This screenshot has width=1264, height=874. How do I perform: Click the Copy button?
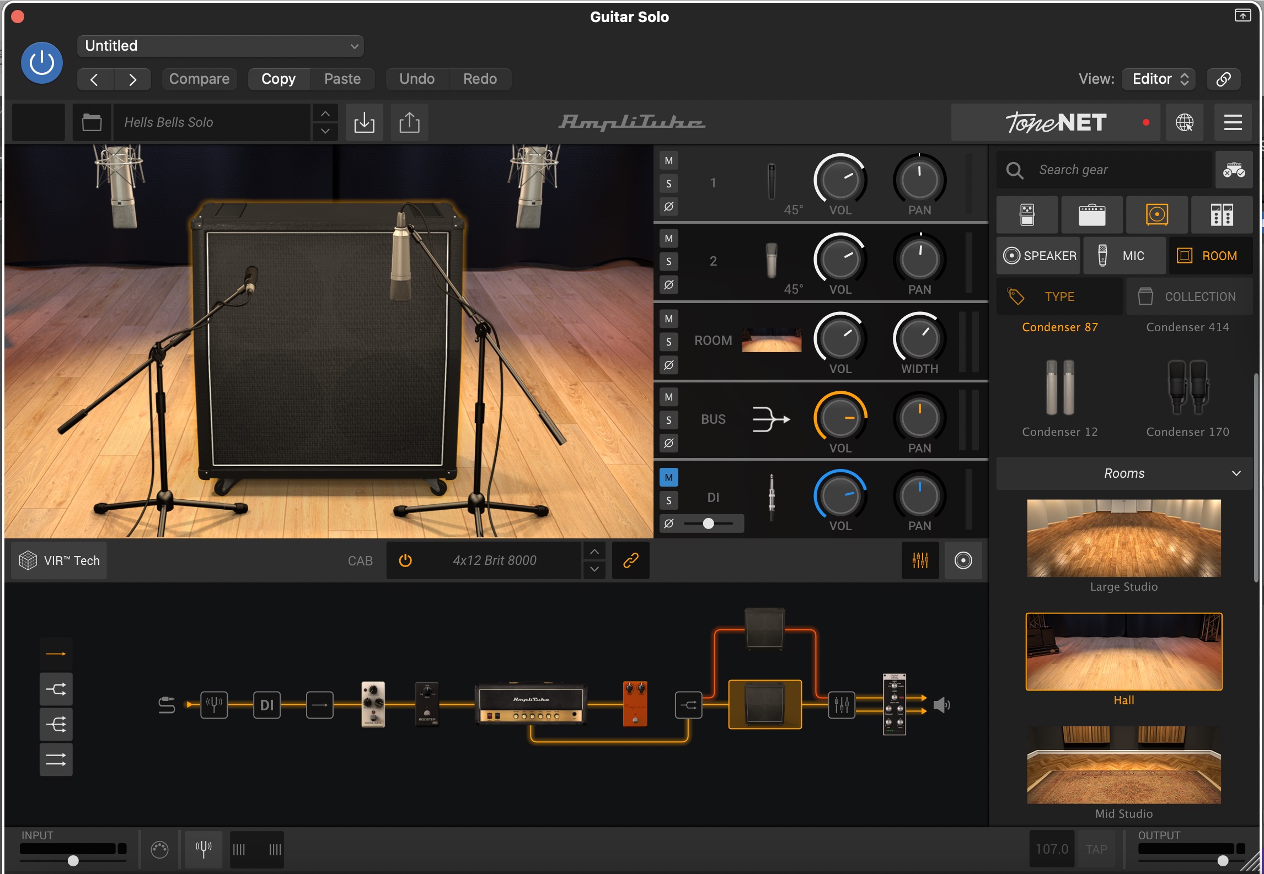278,79
